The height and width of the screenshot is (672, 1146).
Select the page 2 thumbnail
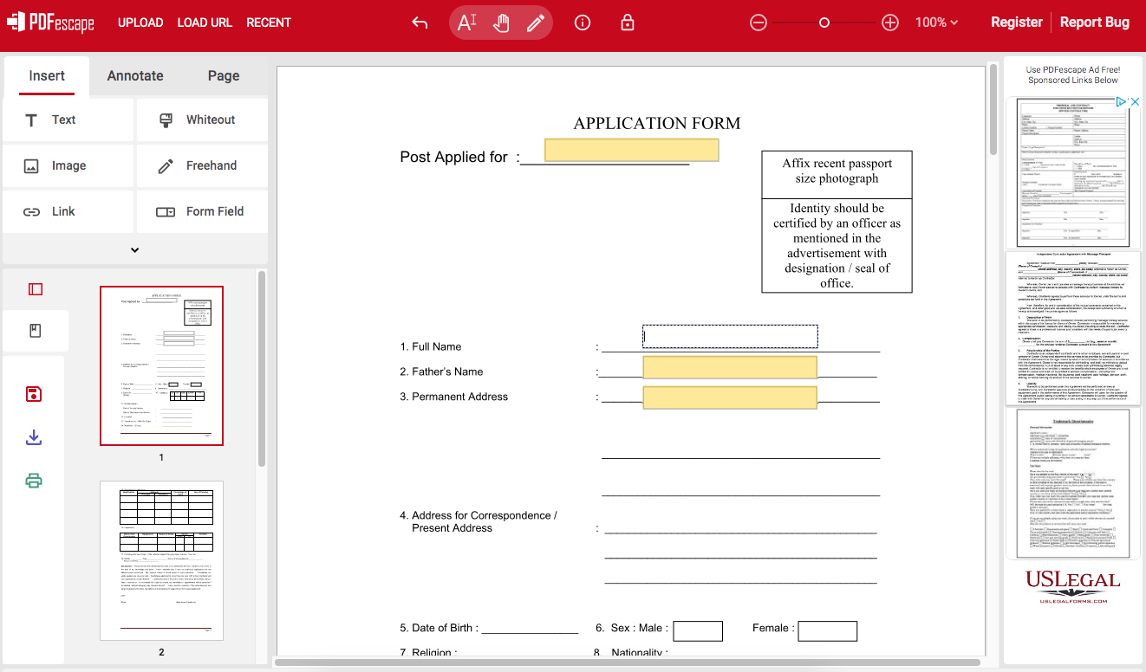161,560
